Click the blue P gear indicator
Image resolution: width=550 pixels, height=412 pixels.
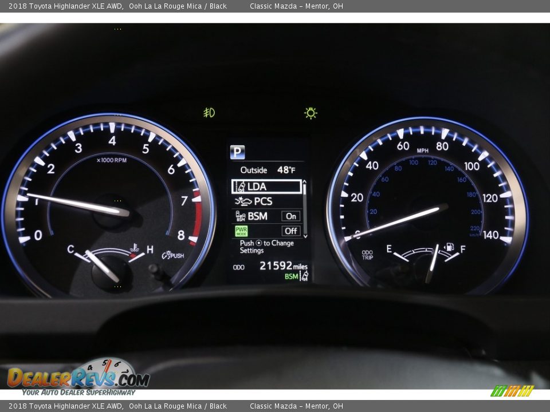[237, 152]
